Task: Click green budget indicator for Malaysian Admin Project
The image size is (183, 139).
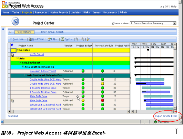Action: coord(83,71)
